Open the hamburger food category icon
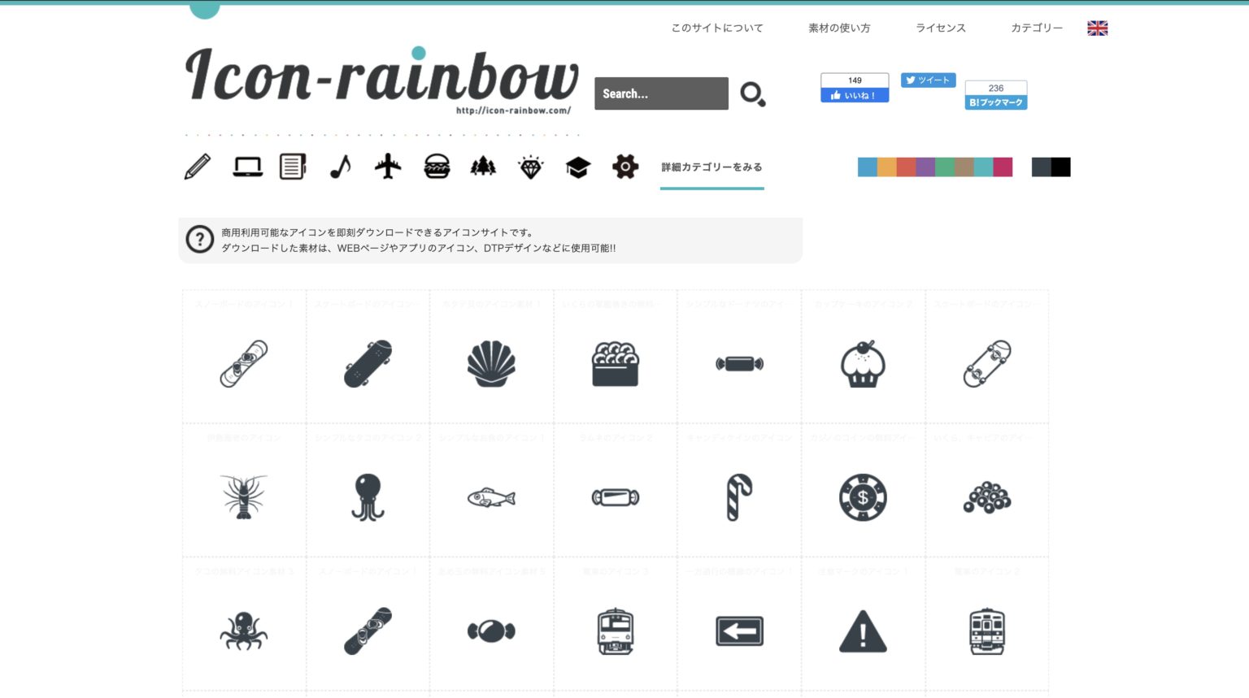The width and height of the screenshot is (1249, 698). pos(437,166)
